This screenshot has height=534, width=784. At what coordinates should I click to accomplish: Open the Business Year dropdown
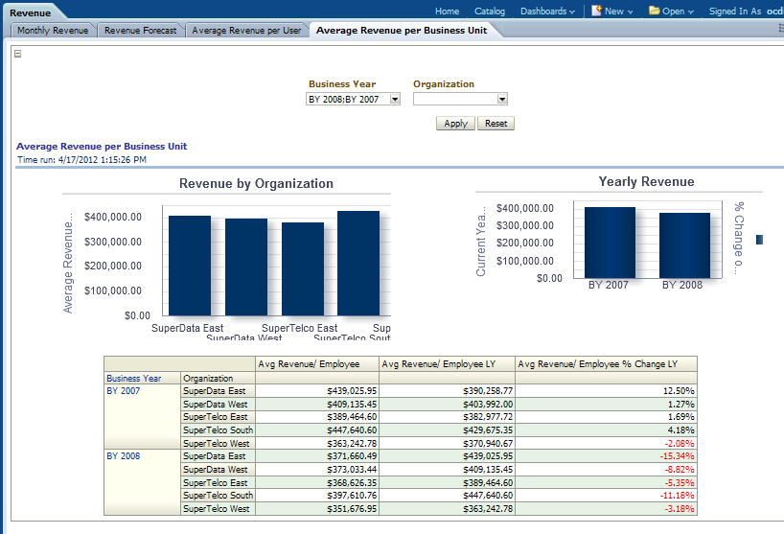395,99
